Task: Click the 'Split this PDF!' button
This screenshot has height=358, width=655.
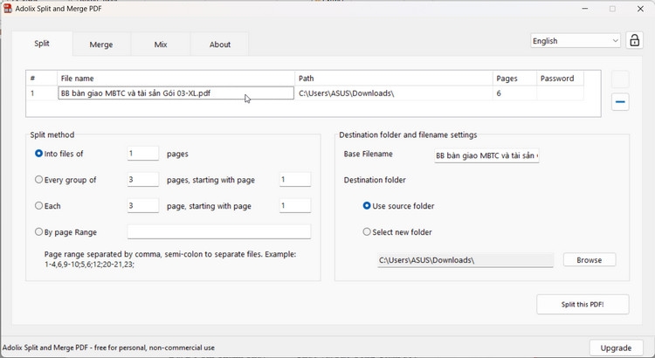Action: pyautogui.click(x=583, y=305)
